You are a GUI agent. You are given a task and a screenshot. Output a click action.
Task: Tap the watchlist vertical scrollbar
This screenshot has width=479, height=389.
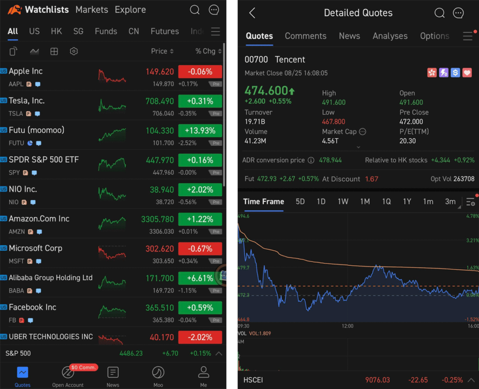(x=224, y=114)
